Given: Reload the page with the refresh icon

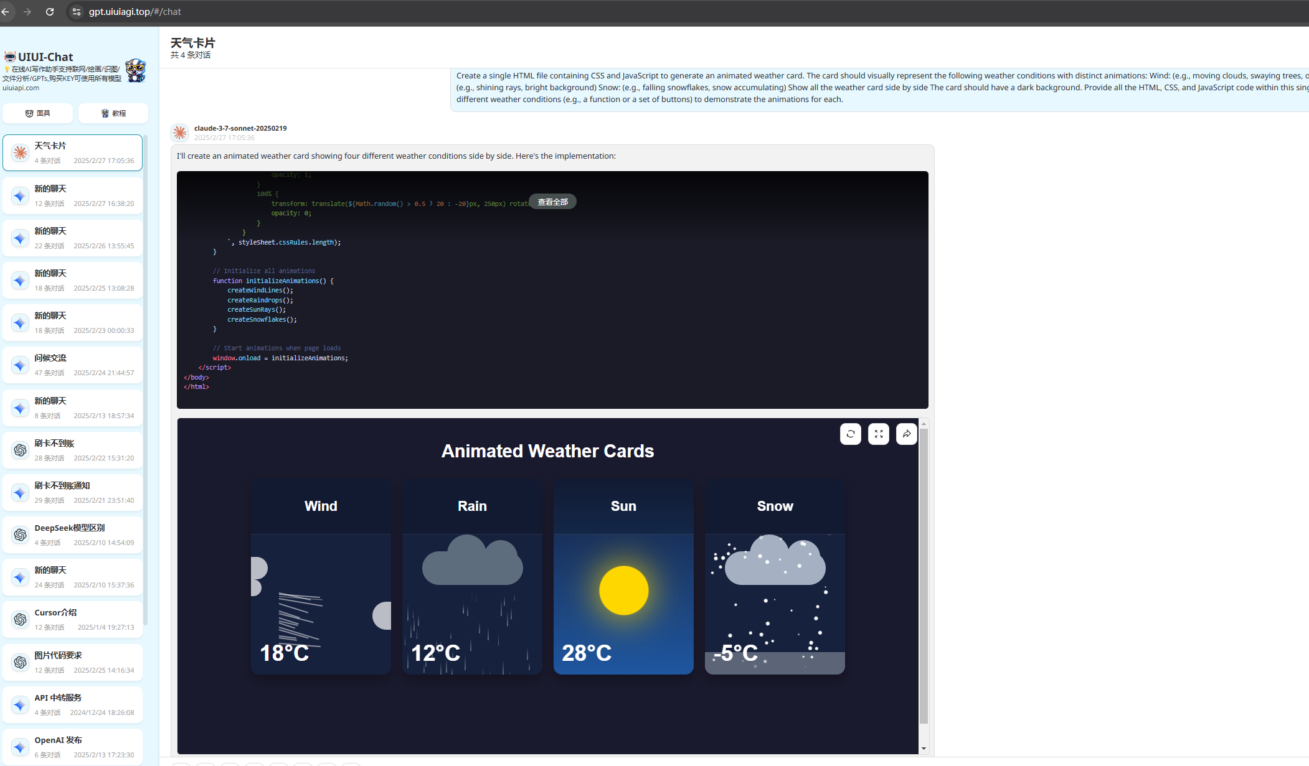Looking at the screenshot, I should tap(50, 12).
